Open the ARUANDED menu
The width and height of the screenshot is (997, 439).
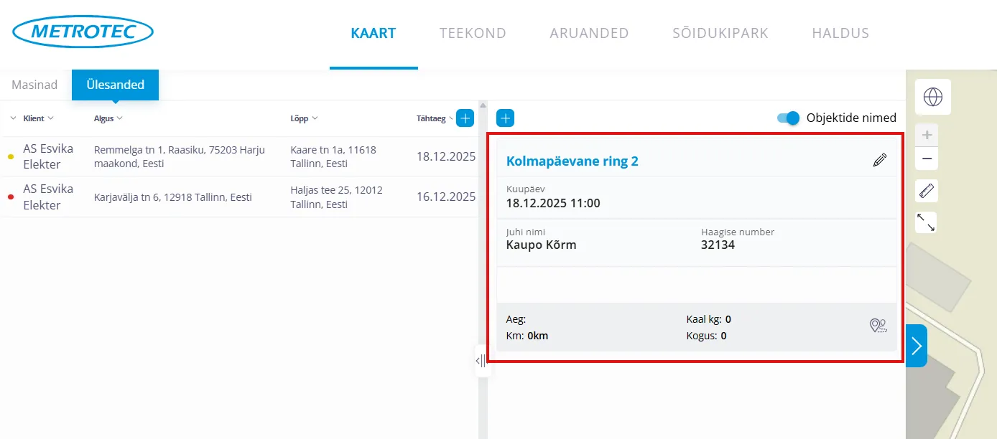(x=589, y=33)
